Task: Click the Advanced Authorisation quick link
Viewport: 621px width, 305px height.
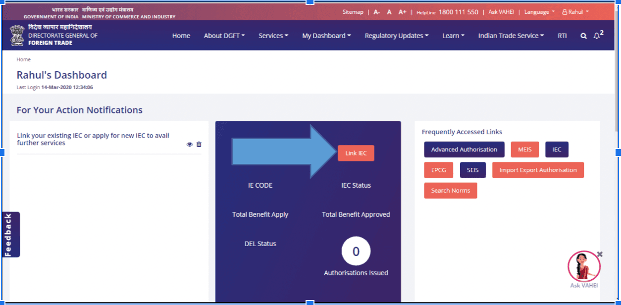Action: (x=464, y=150)
